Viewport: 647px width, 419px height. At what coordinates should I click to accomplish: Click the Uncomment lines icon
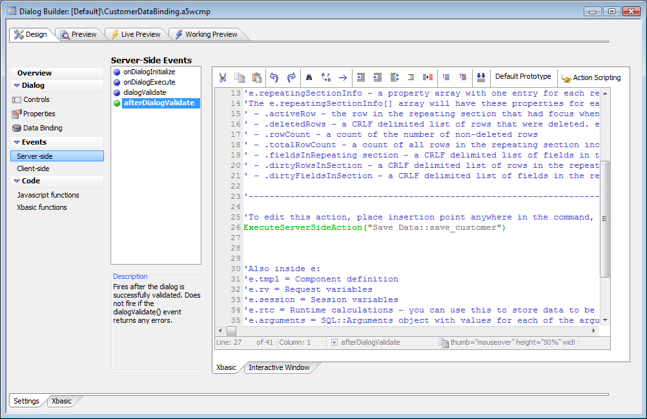click(463, 77)
